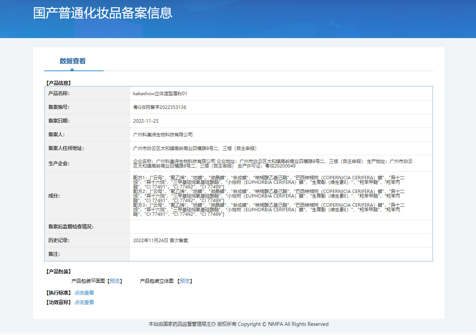476x335 pixels.
Task: Open 产品包装平面图 预览 link
Action: (x=115, y=281)
